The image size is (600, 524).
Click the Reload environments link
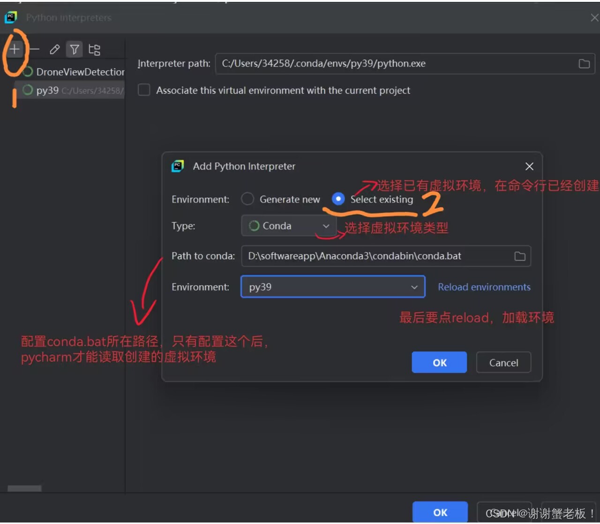click(484, 287)
